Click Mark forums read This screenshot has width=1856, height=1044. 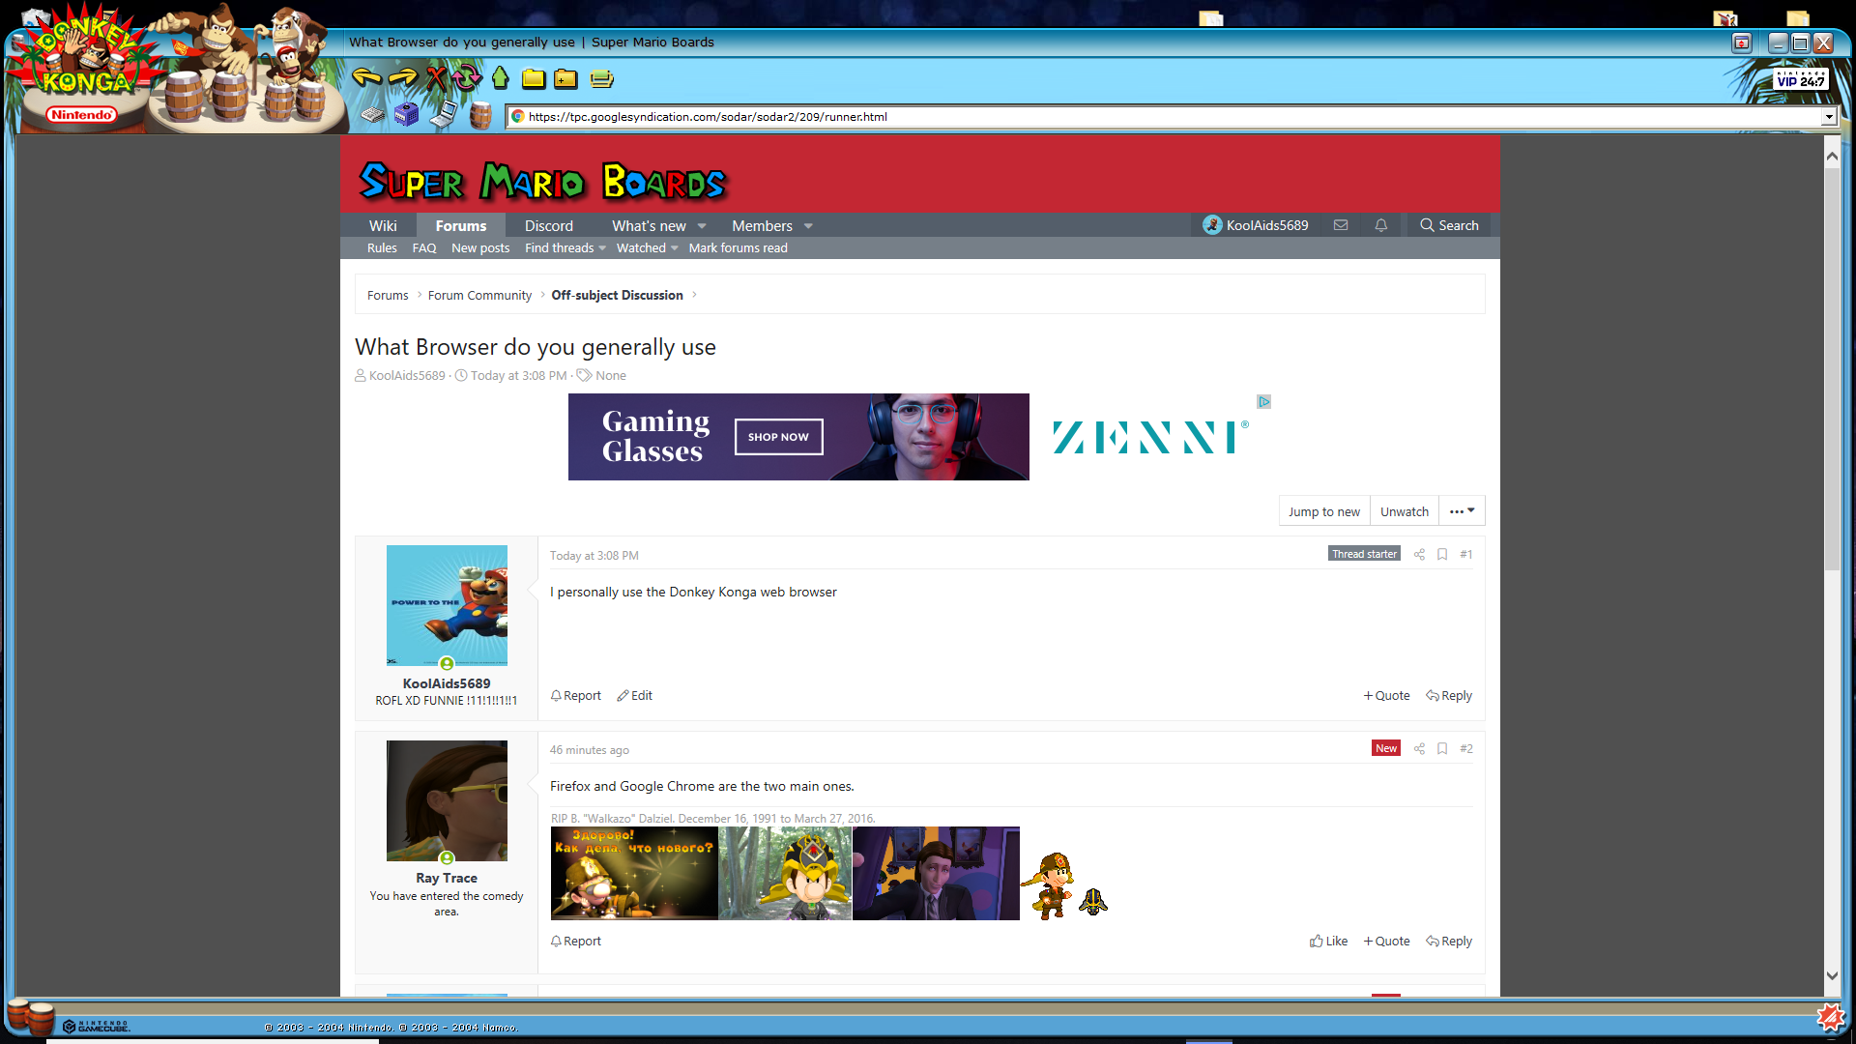click(x=738, y=248)
